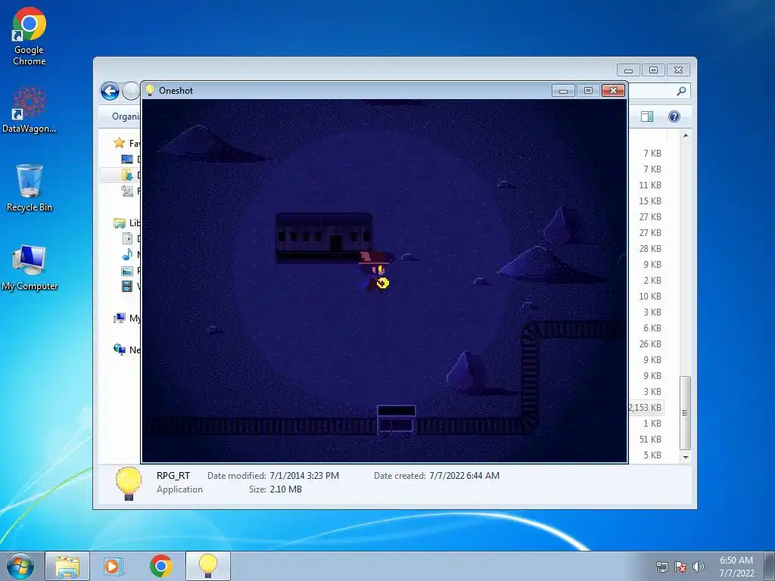This screenshot has height=581, width=775.
Task: Open the taskbar clock showing 6:50 AM
Action: (x=736, y=567)
